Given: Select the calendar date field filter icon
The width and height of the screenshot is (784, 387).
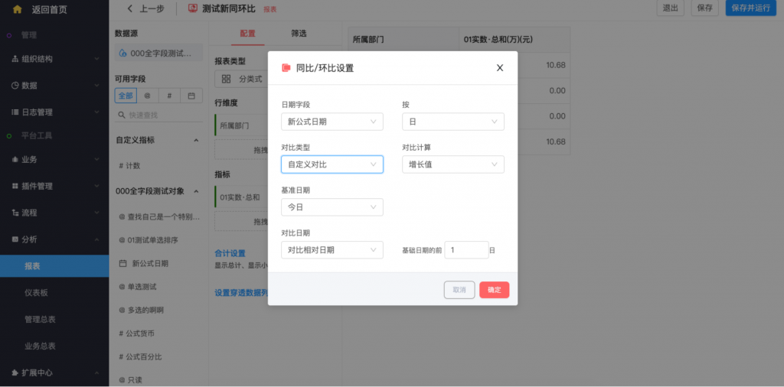Looking at the screenshot, I should coord(191,96).
